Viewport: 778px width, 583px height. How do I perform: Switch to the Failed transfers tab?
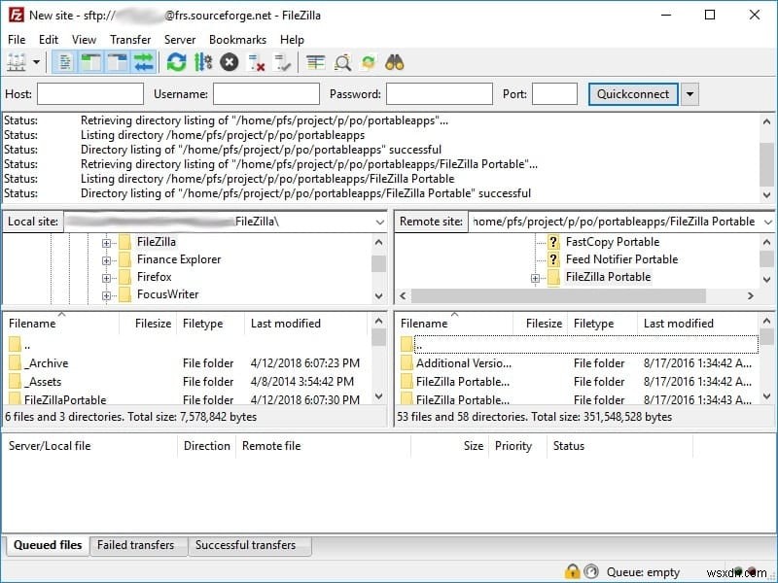click(x=138, y=545)
